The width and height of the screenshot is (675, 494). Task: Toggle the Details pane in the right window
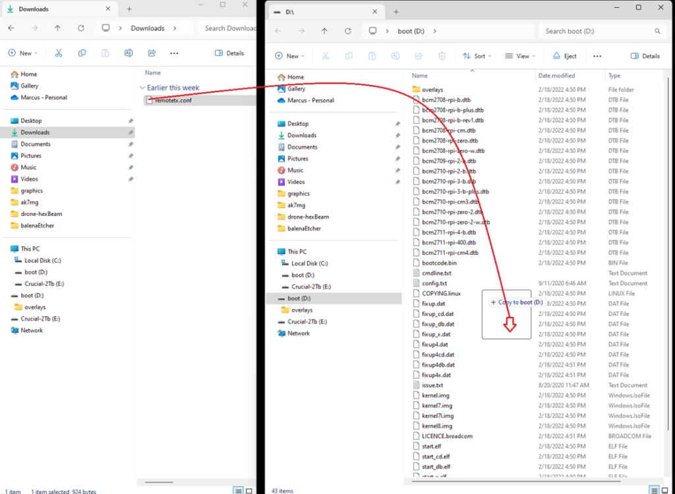click(x=645, y=55)
